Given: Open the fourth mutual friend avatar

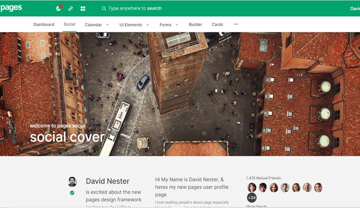Looking at the screenshot, I should click(285, 188).
